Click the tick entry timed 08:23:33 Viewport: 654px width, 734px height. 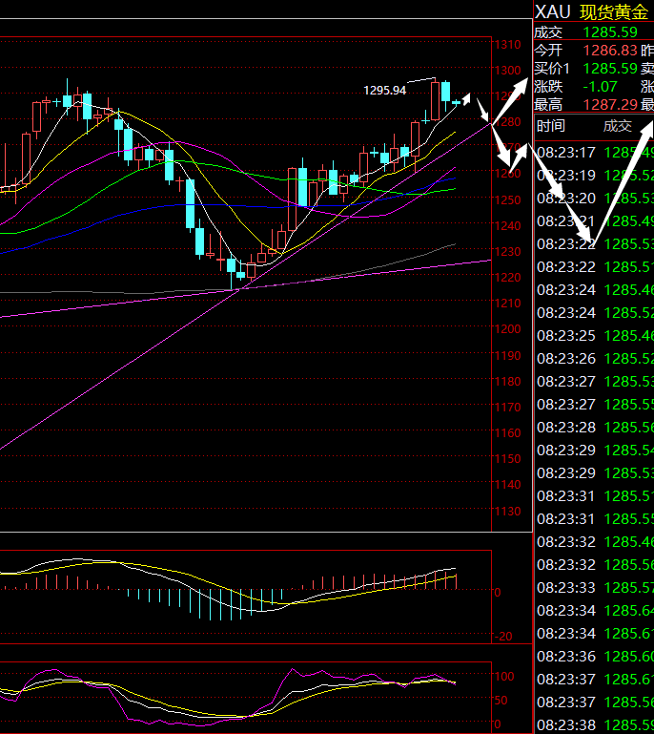pos(593,588)
